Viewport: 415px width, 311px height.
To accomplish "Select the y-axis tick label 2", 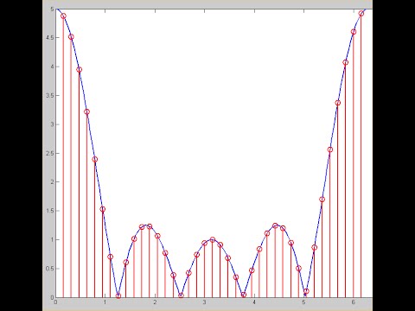I will [x=52, y=182].
